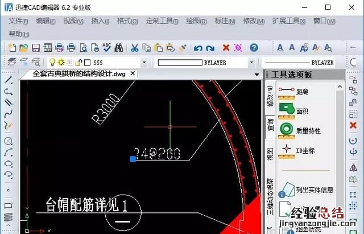The image size is (364, 234).
Task: Open the 编辑 menu
Action: (45, 21)
